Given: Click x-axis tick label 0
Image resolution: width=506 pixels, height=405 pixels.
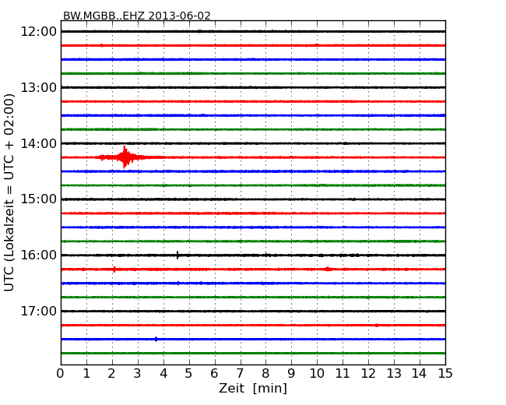Looking at the screenshot, I should coord(61,373).
